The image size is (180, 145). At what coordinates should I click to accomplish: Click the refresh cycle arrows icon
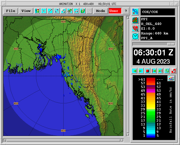coord(57,11)
